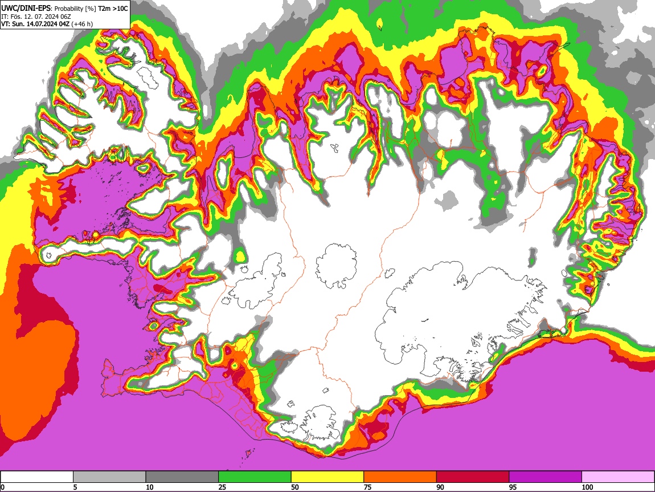Click the pale pink legend swatch after 100

click(618, 477)
